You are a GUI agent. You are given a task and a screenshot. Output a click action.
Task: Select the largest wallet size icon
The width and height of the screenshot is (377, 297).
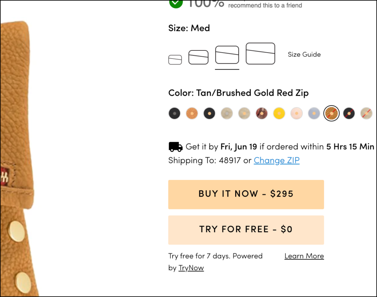[260, 53]
